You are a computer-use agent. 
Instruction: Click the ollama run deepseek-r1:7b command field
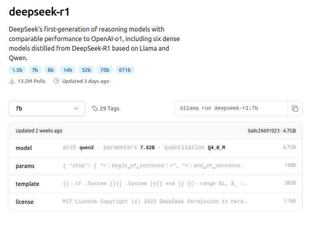[231, 109]
